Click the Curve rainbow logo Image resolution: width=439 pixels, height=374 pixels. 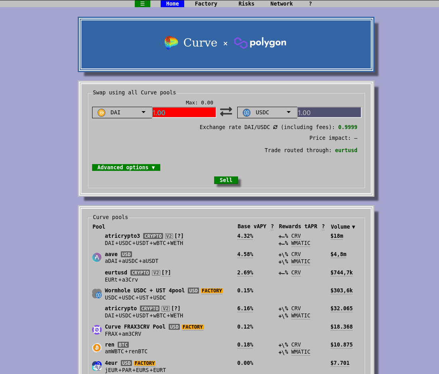point(171,43)
